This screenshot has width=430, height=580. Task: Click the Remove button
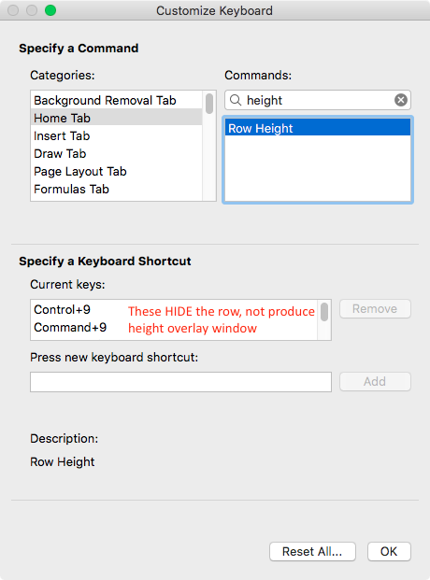[x=375, y=308]
